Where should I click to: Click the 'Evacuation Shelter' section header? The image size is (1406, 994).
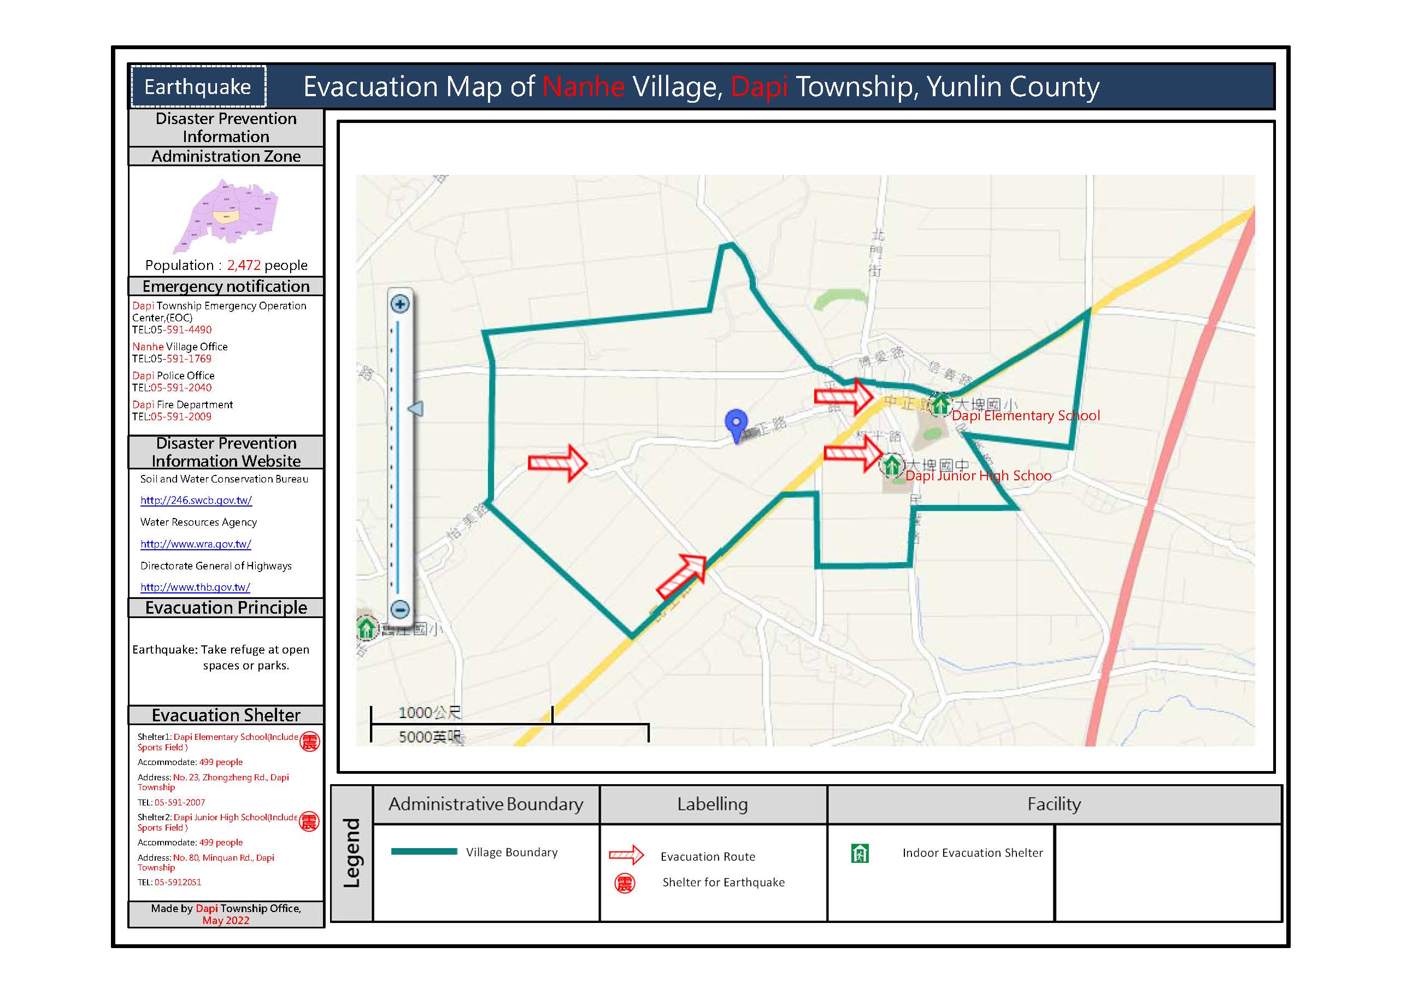tap(226, 715)
